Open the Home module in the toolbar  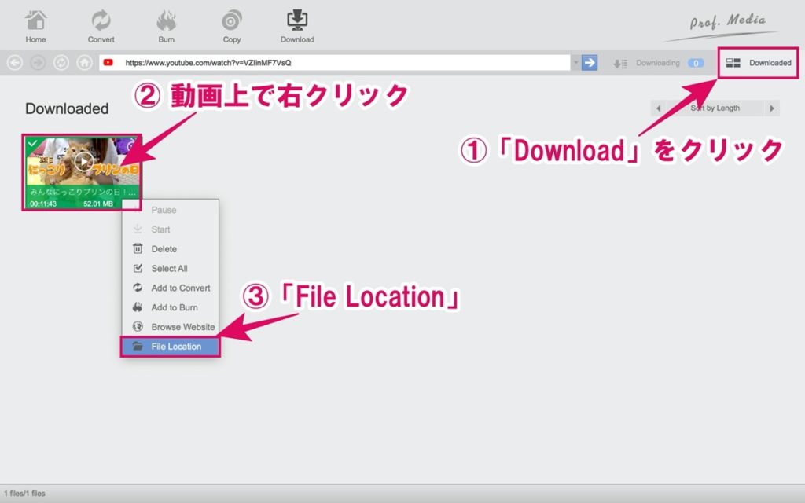[35, 26]
